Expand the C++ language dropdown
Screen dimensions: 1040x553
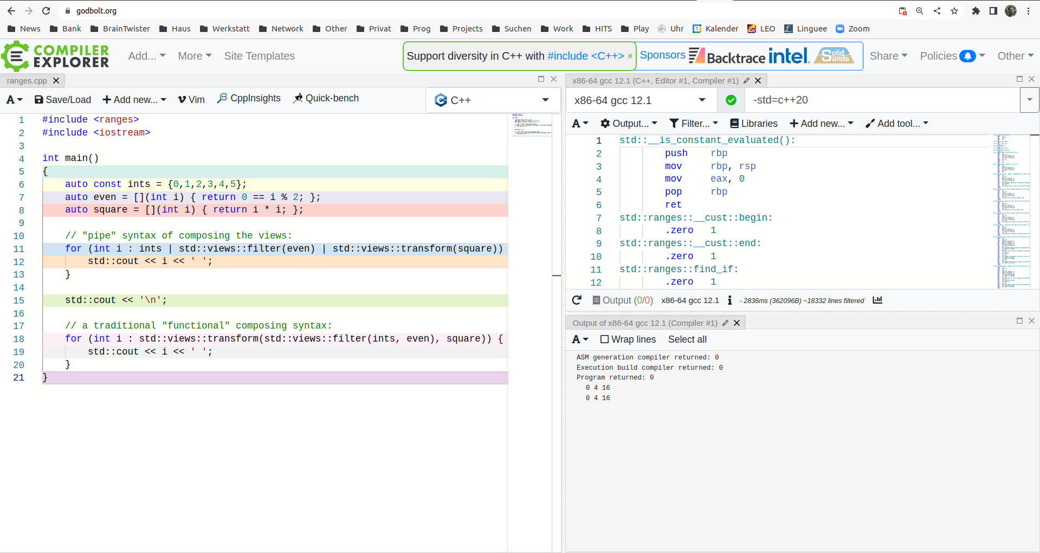coord(492,100)
